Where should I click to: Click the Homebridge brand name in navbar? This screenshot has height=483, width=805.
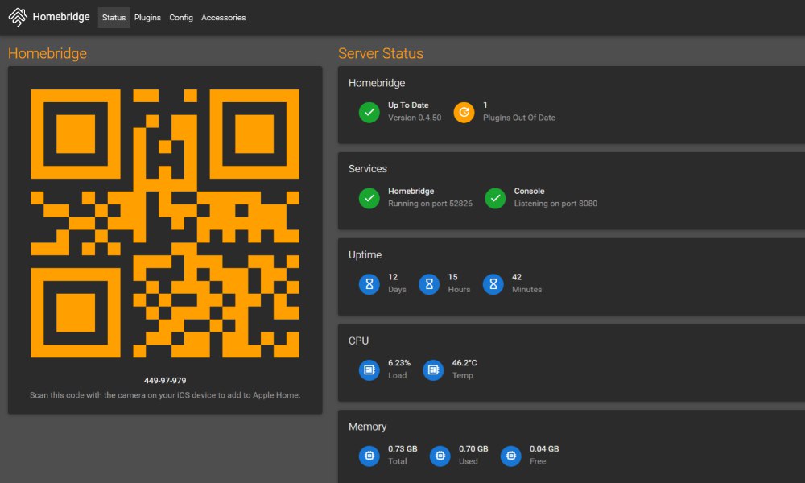click(61, 17)
